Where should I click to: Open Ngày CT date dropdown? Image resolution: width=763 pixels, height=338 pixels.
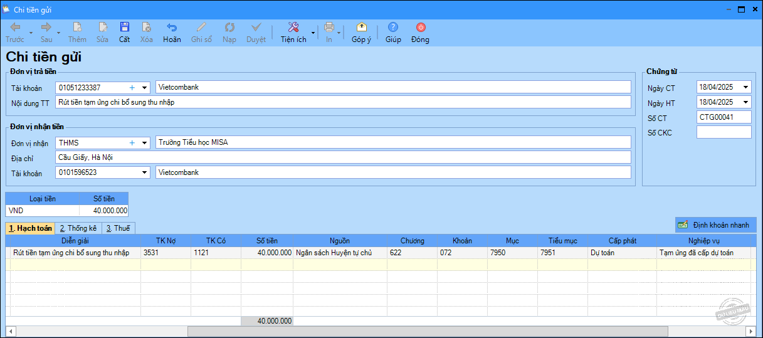pos(745,87)
